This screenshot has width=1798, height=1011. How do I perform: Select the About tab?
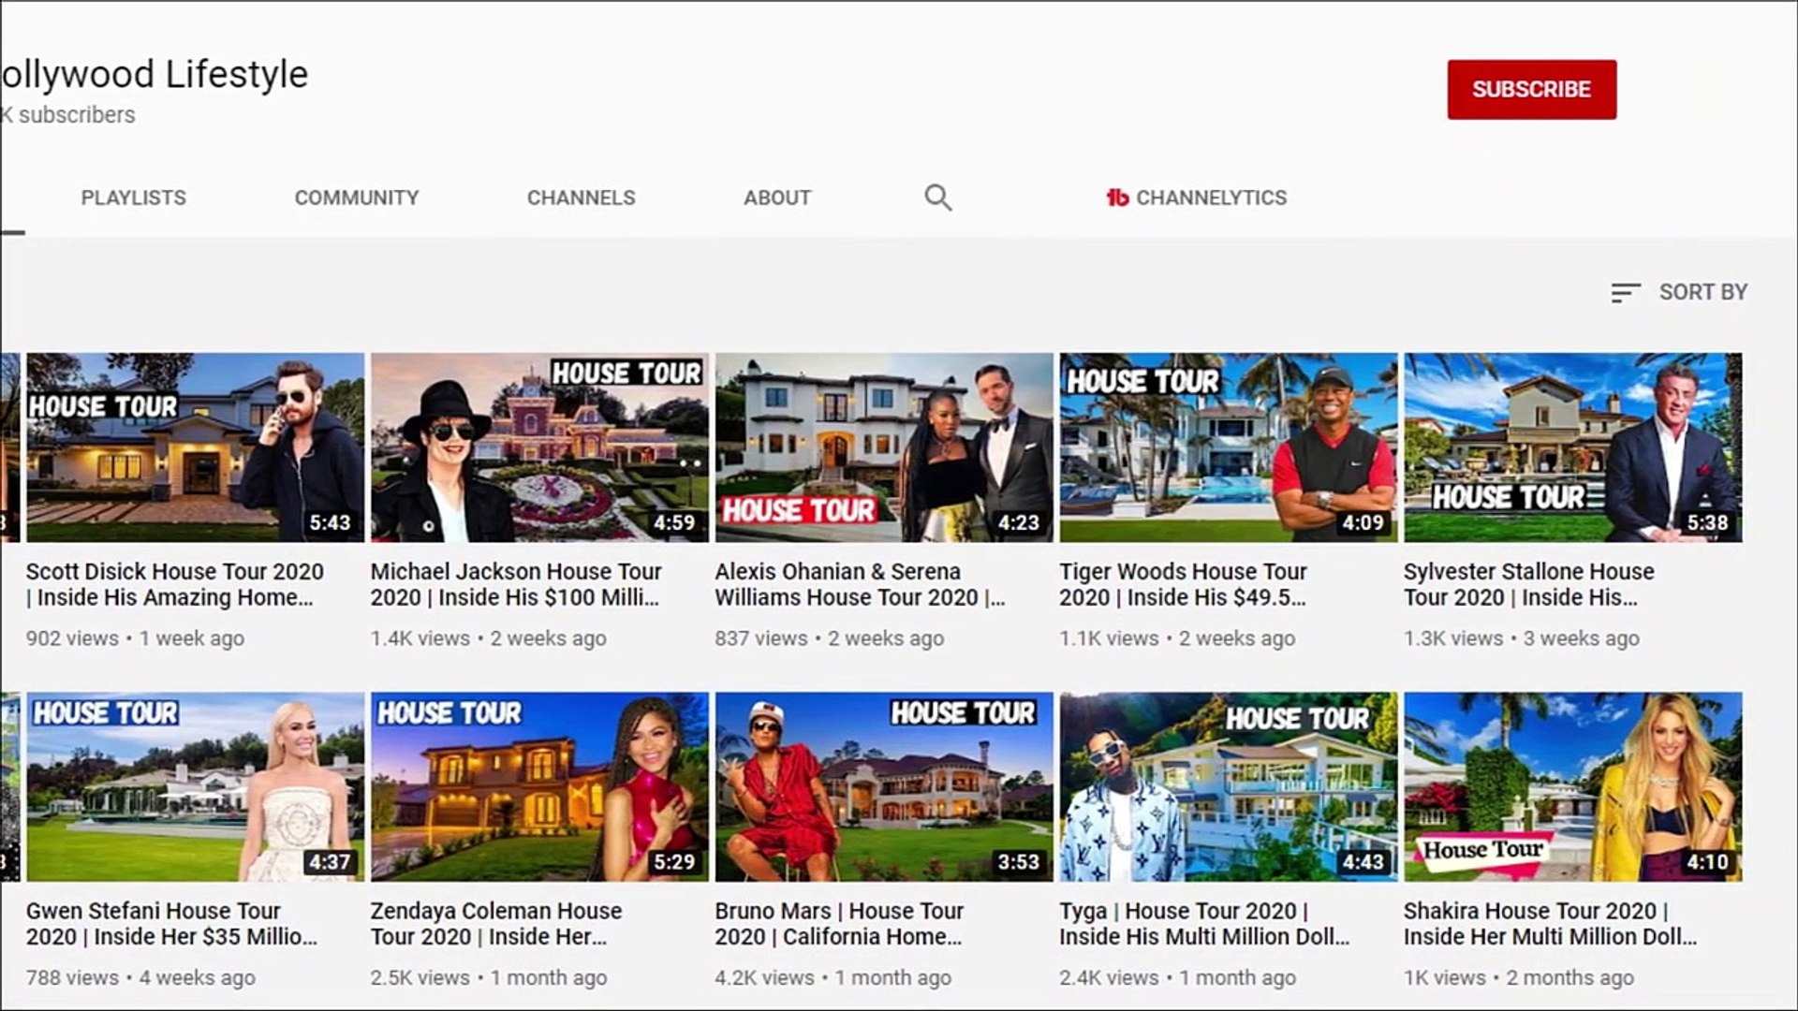776,198
